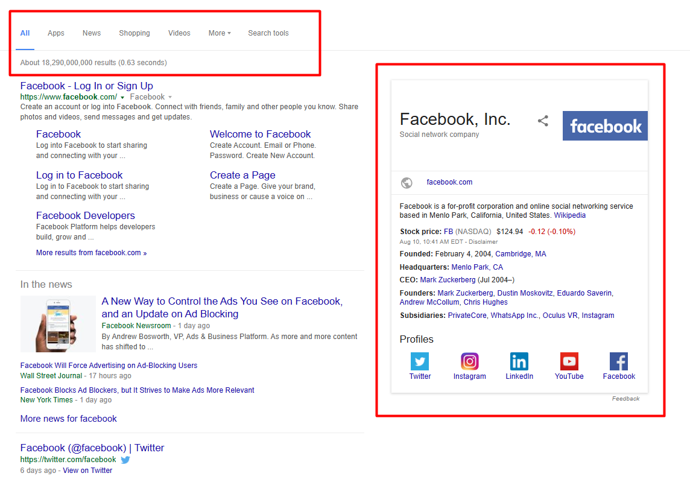Image resolution: width=690 pixels, height=479 pixels.
Task: Open Search tools options
Action: [268, 33]
